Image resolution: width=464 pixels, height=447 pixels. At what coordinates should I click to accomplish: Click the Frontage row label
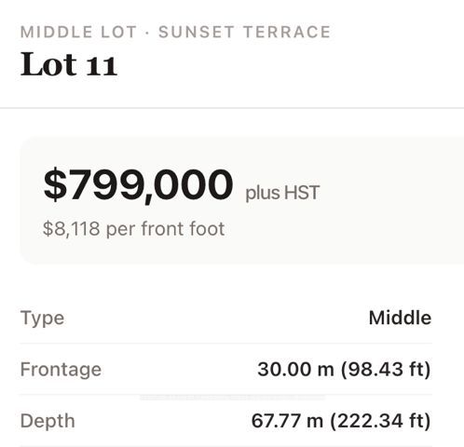coord(61,370)
